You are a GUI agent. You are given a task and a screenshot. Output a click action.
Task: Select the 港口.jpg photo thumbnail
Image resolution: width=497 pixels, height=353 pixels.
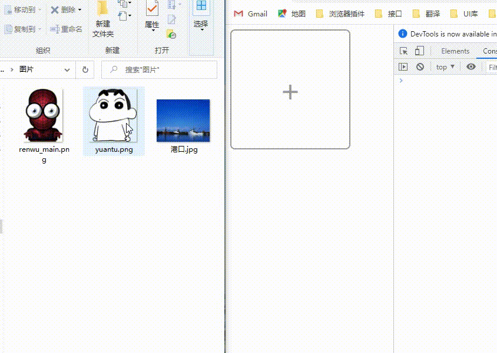point(183,121)
